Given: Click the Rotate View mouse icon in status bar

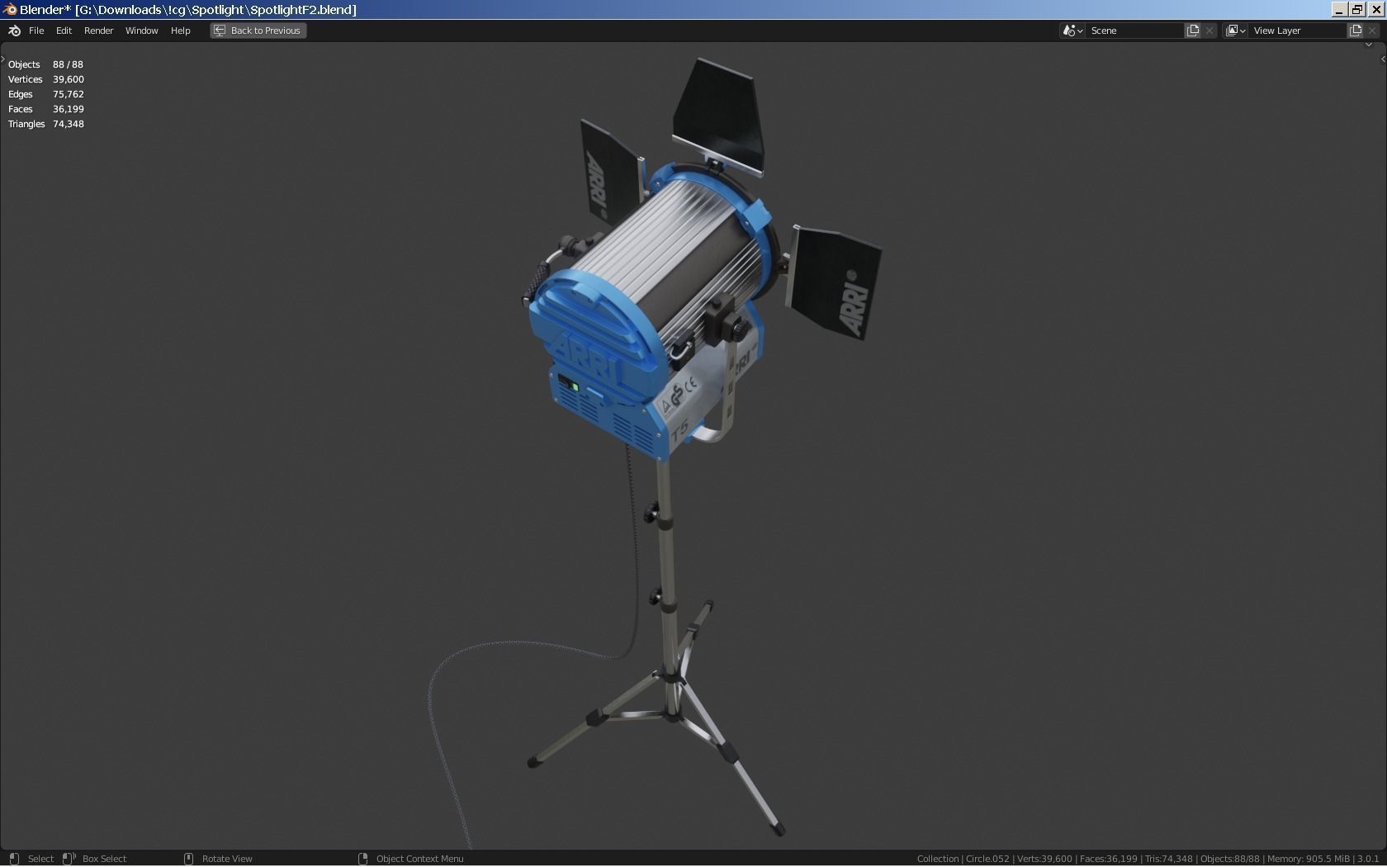Looking at the screenshot, I should [188, 859].
